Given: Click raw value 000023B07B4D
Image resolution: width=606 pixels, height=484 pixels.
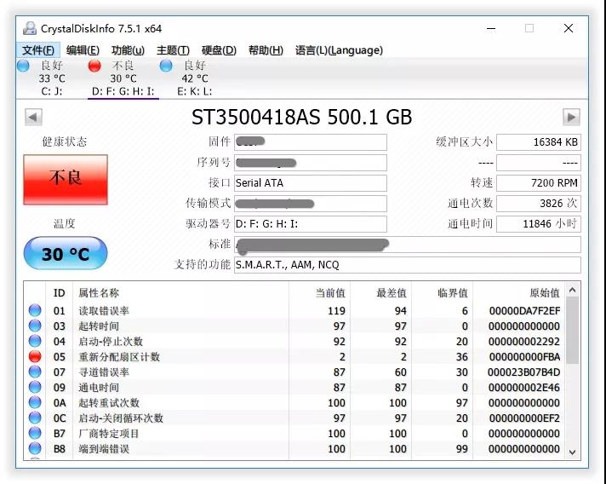Looking at the screenshot, I should point(523,372).
